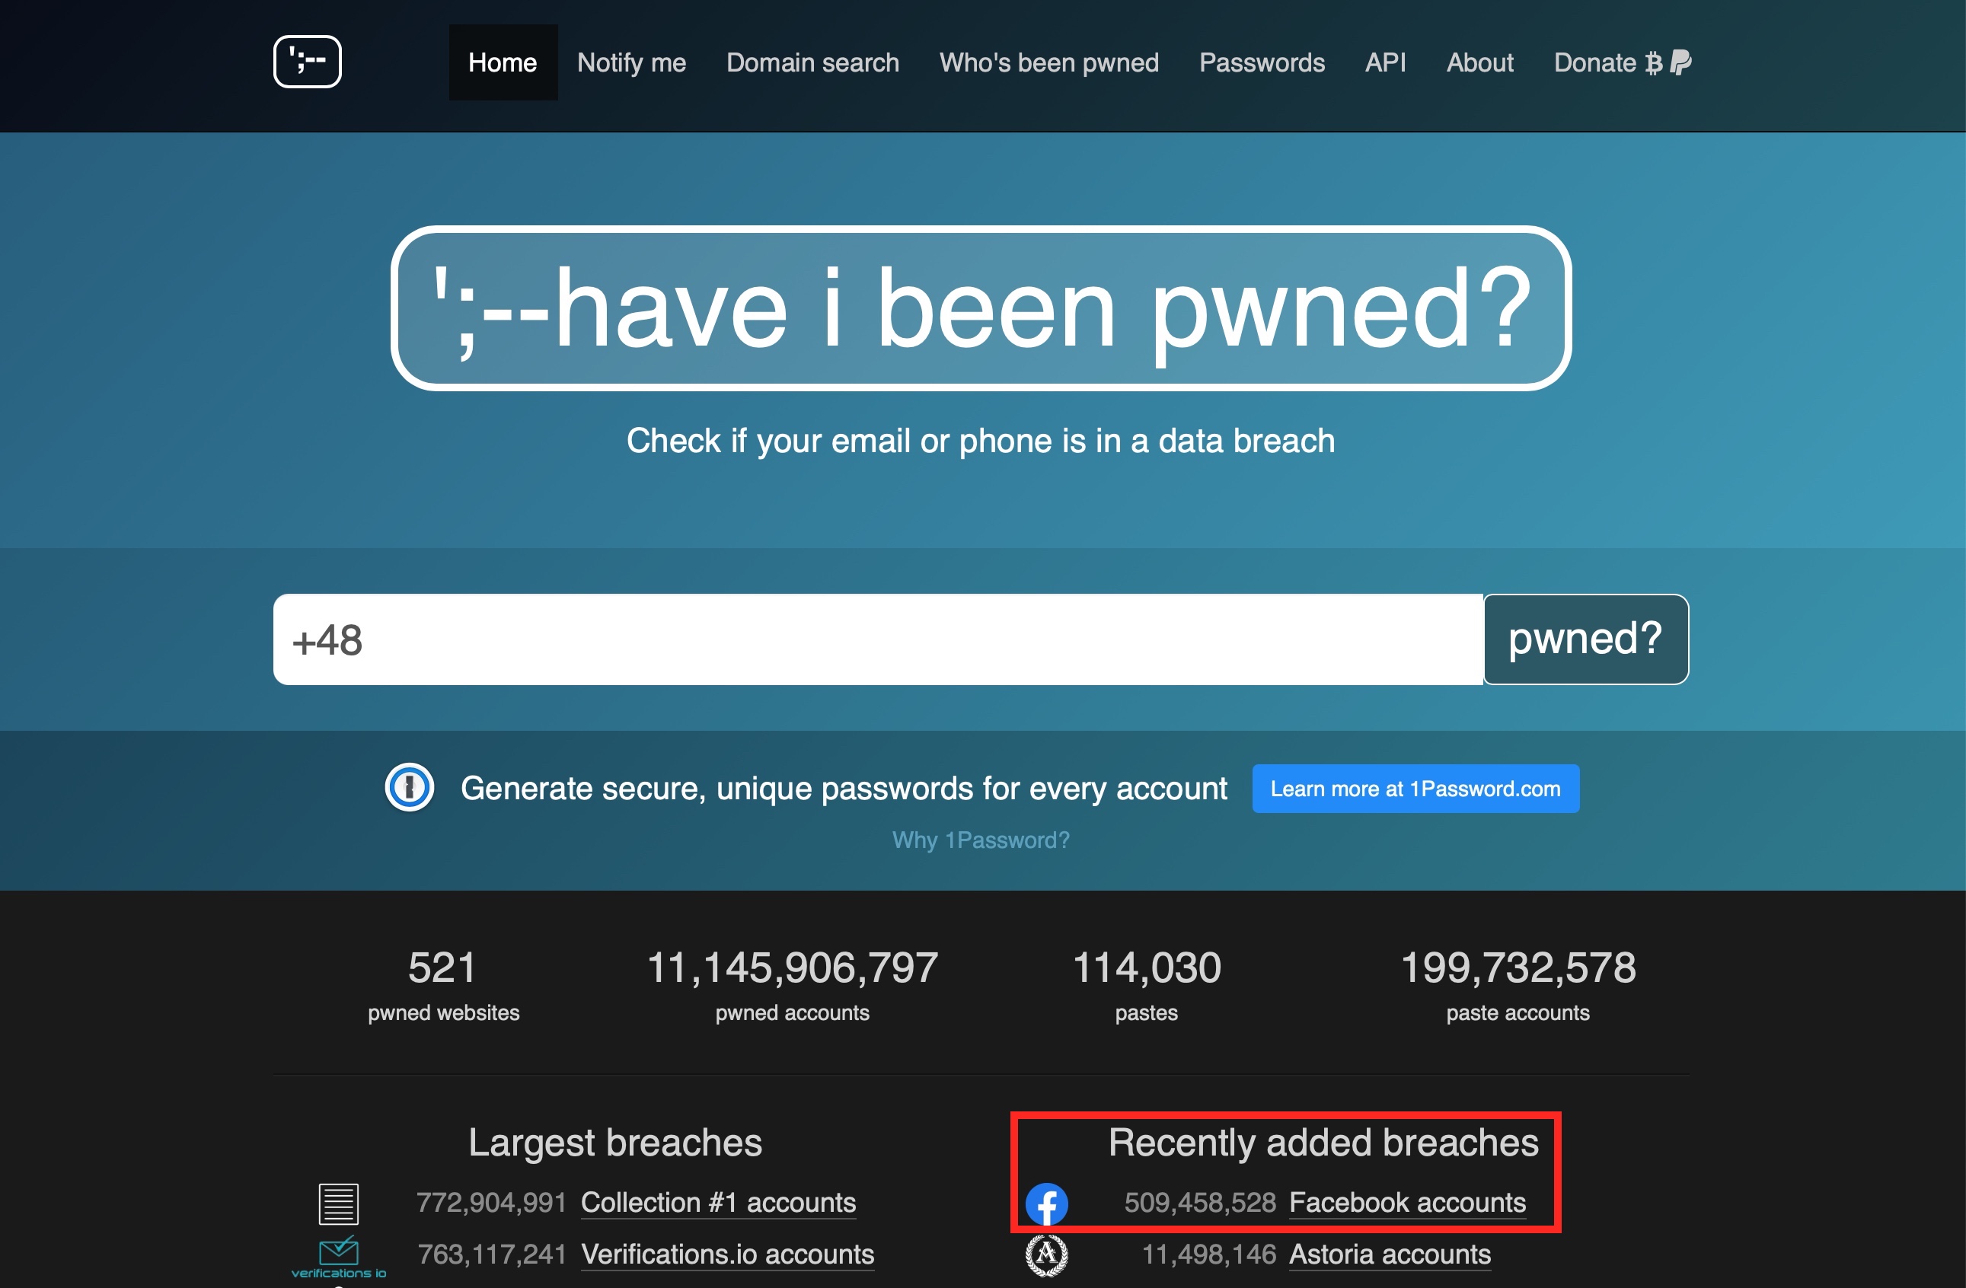Open Who's been pwned page
The height and width of the screenshot is (1288, 1966).
pyautogui.click(x=1048, y=62)
